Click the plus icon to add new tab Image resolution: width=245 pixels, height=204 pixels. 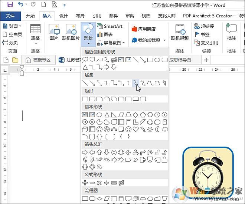206,60
